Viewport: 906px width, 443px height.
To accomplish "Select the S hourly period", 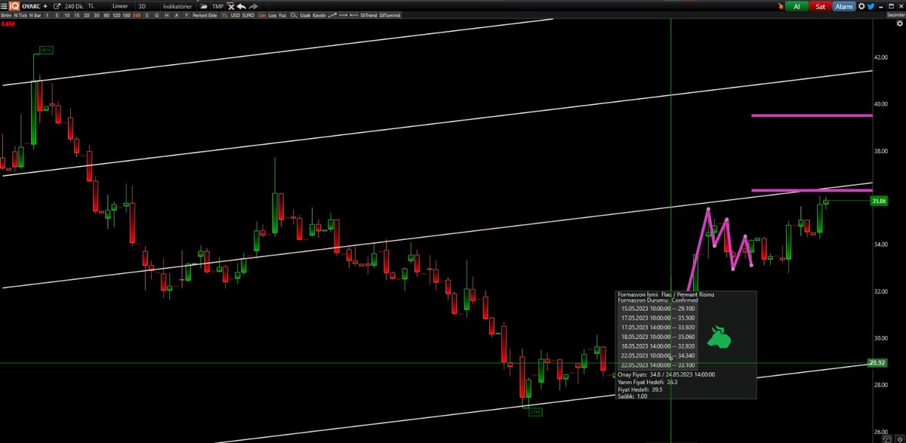I will (x=146, y=15).
